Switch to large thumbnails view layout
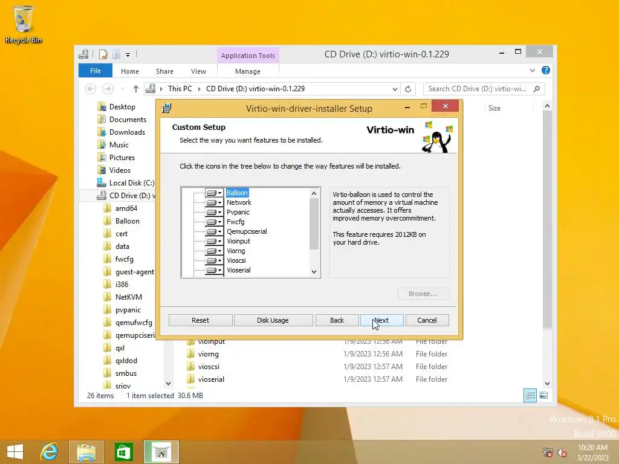 click(543, 395)
